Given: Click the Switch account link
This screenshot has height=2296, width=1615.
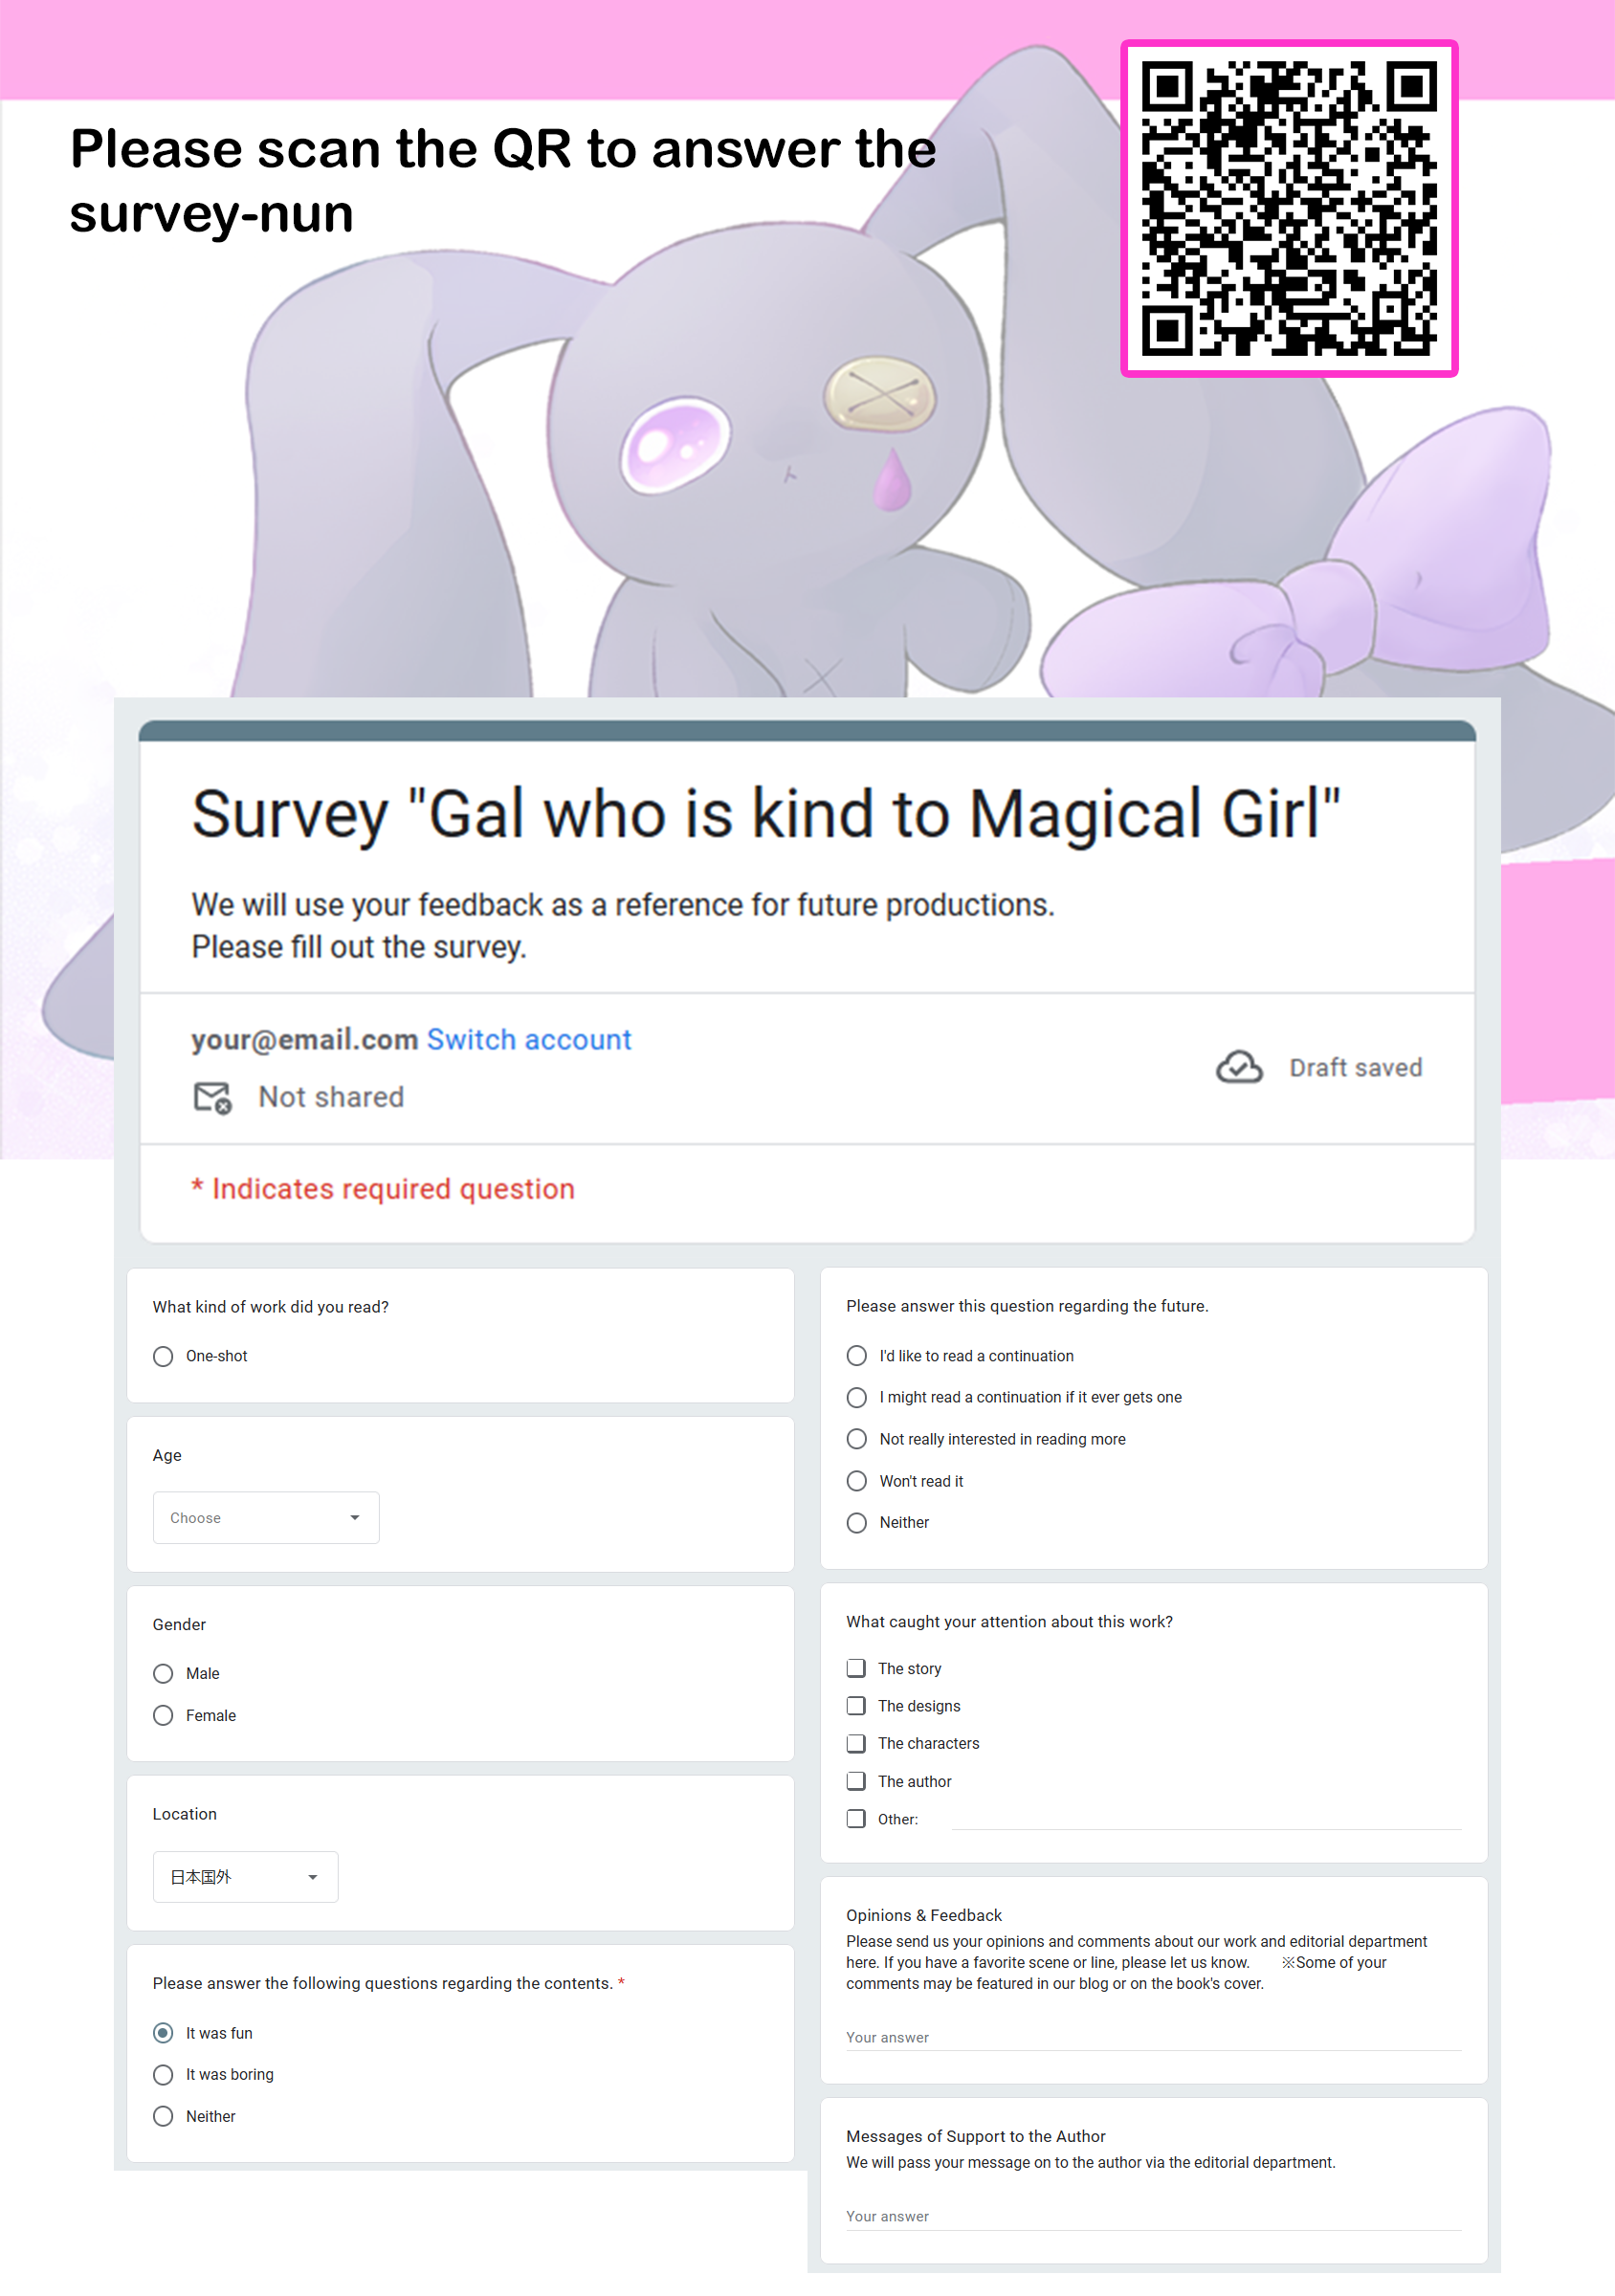Looking at the screenshot, I should pos(529,1039).
